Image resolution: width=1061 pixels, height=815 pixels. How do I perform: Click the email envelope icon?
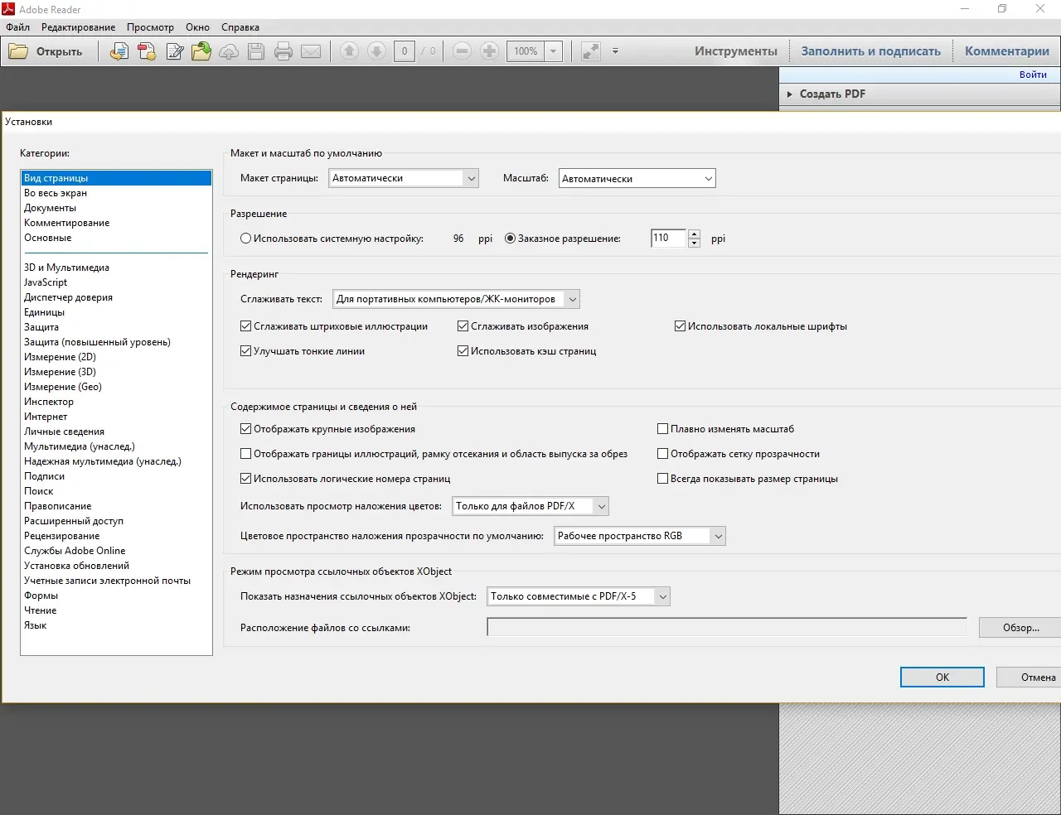[x=311, y=51]
